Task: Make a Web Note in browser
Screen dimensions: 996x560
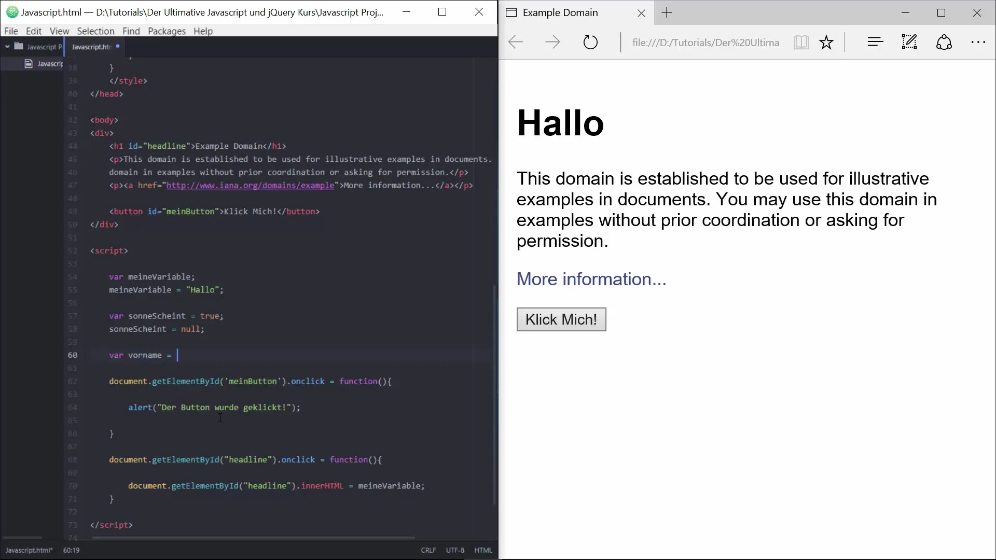Action: click(x=909, y=42)
